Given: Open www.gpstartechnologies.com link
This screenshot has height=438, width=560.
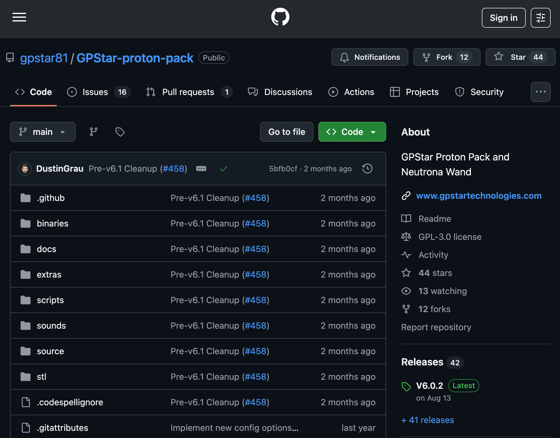Looking at the screenshot, I should click(479, 196).
